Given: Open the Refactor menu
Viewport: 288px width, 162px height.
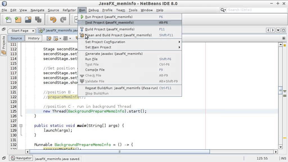Looking at the screenshot, I should (x=69, y=10).
